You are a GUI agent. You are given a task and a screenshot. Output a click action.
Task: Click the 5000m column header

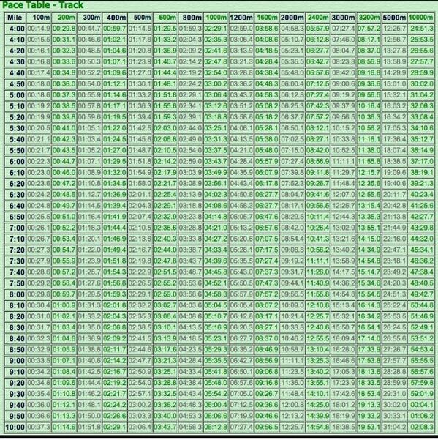pyautogui.click(x=394, y=18)
